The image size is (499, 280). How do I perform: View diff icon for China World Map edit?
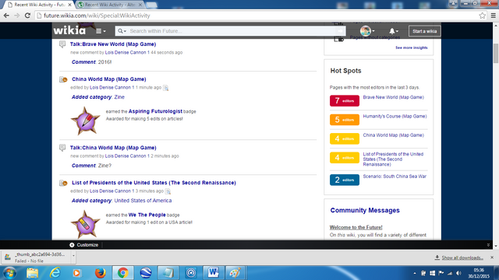pyautogui.click(x=166, y=88)
